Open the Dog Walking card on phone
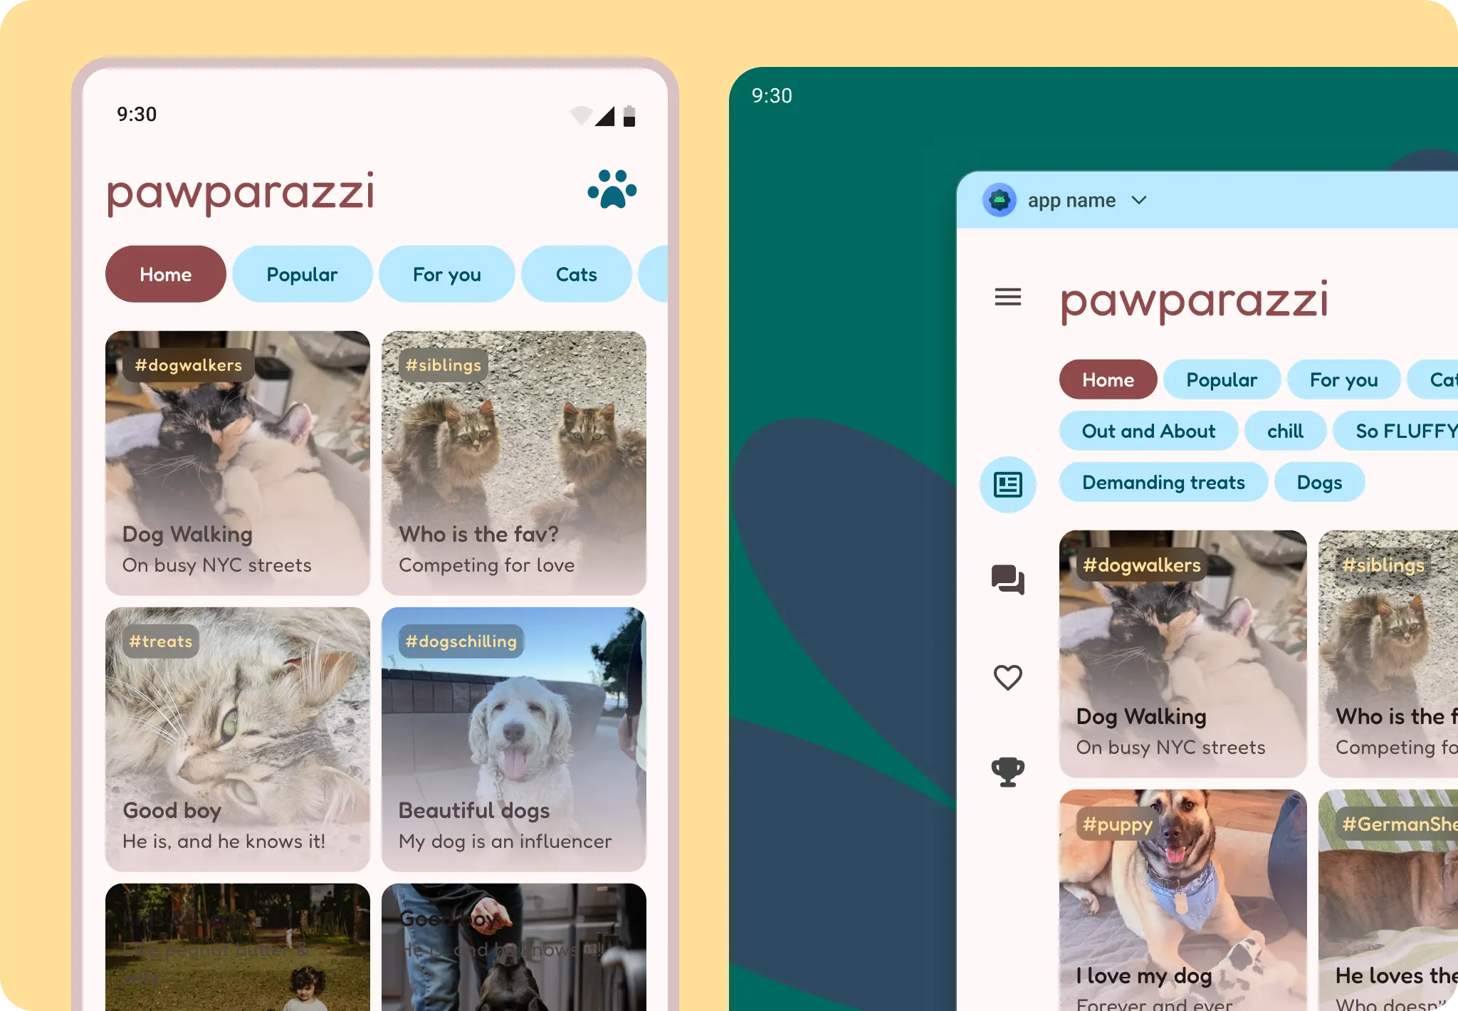 pyautogui.click(x=238, y=463)
